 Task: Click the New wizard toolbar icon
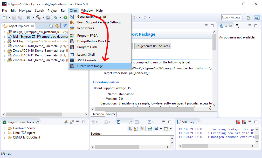[x=5, y=17]
